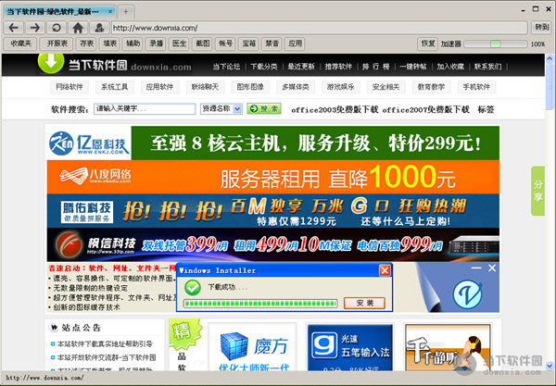Screen dimensions: 556x386
Task: Click the software search keyword field
Action: (x=145, y=108)
